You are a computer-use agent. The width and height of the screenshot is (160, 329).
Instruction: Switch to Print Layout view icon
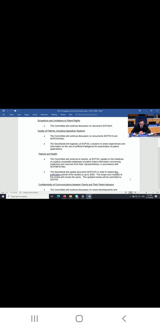[131, 192]
